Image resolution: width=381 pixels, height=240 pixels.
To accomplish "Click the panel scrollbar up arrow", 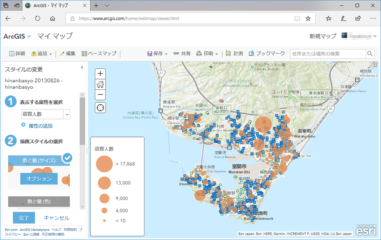I will [82, 95].
